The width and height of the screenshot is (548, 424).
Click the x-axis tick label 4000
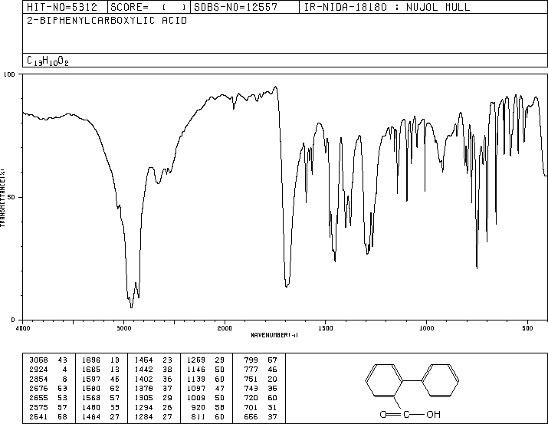23,328
